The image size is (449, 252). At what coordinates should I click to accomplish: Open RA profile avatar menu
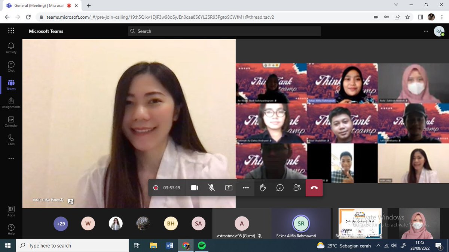click(439, 31)
